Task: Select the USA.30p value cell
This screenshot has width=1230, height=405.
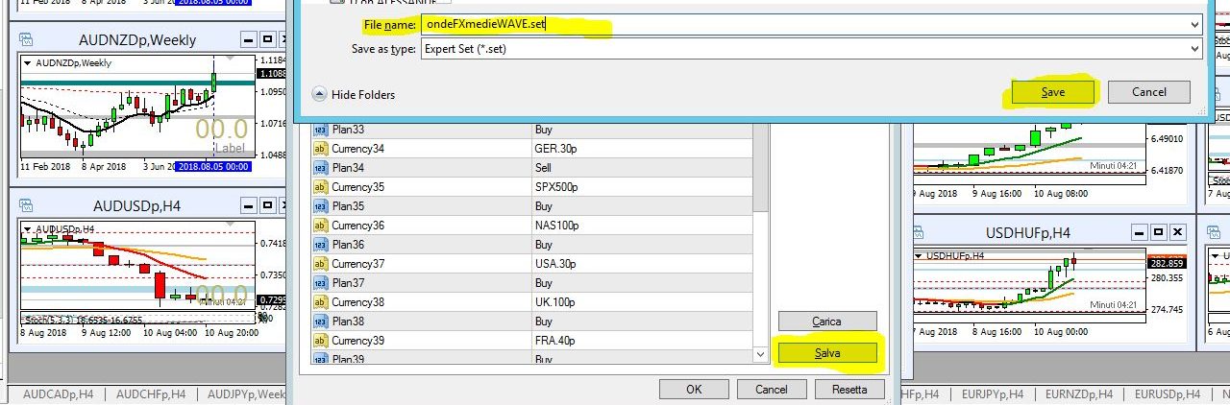Action: pyautogui.click(x=641, y=264)
